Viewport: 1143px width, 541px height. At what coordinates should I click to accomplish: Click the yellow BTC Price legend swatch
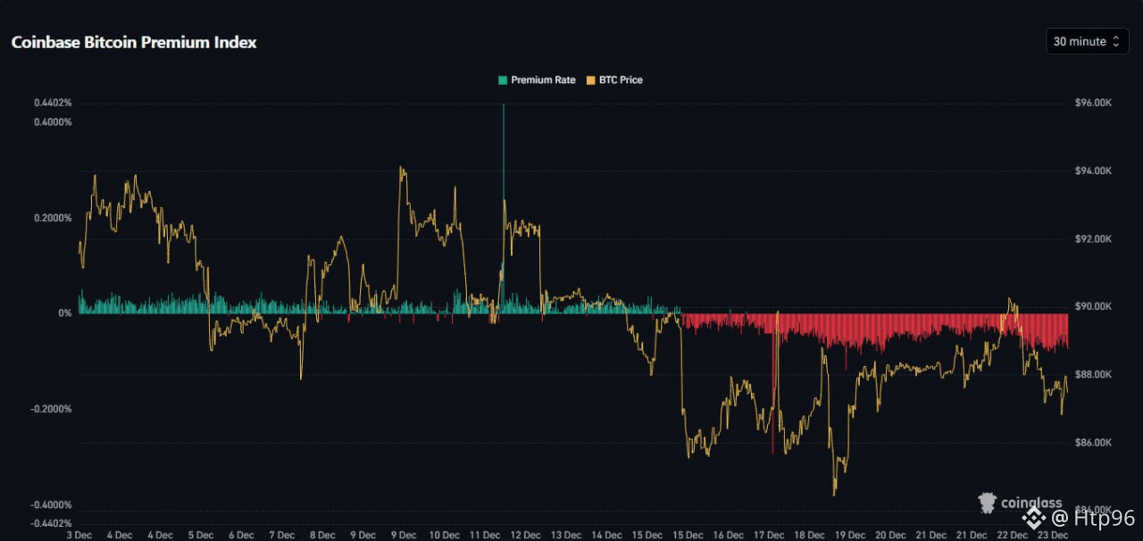(x=590, y=80)
